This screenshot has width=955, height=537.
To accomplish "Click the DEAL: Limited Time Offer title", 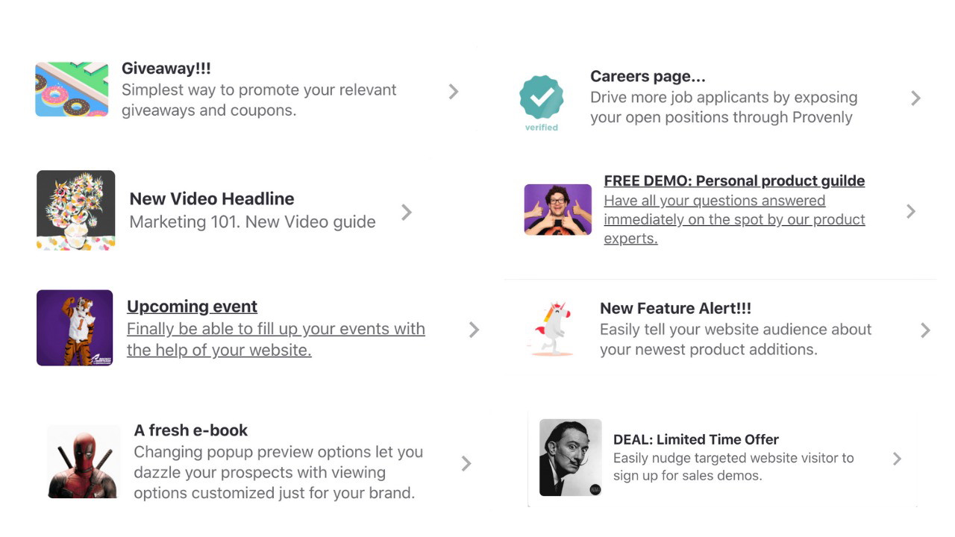I will (x=695, y=439).
